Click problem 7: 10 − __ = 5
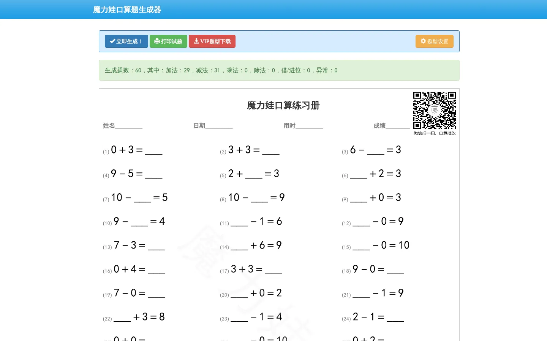Viewport: 547px width, 341px height. click(135, 198)
